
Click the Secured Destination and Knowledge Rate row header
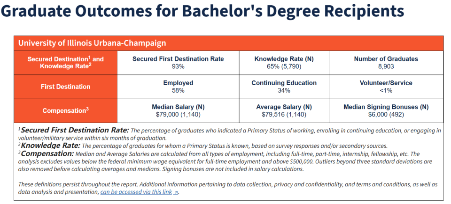(x=65, y=63)
